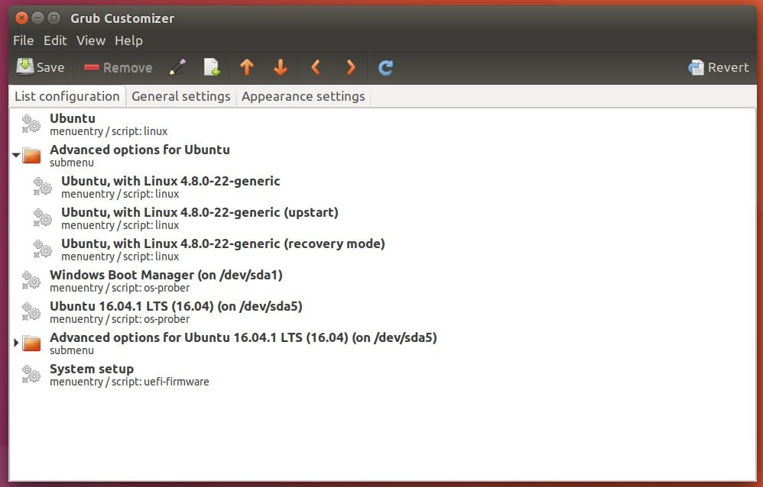The width and height of the screenshot is (763, 487).
Task: Open the View menu
Action: (90, 40)
